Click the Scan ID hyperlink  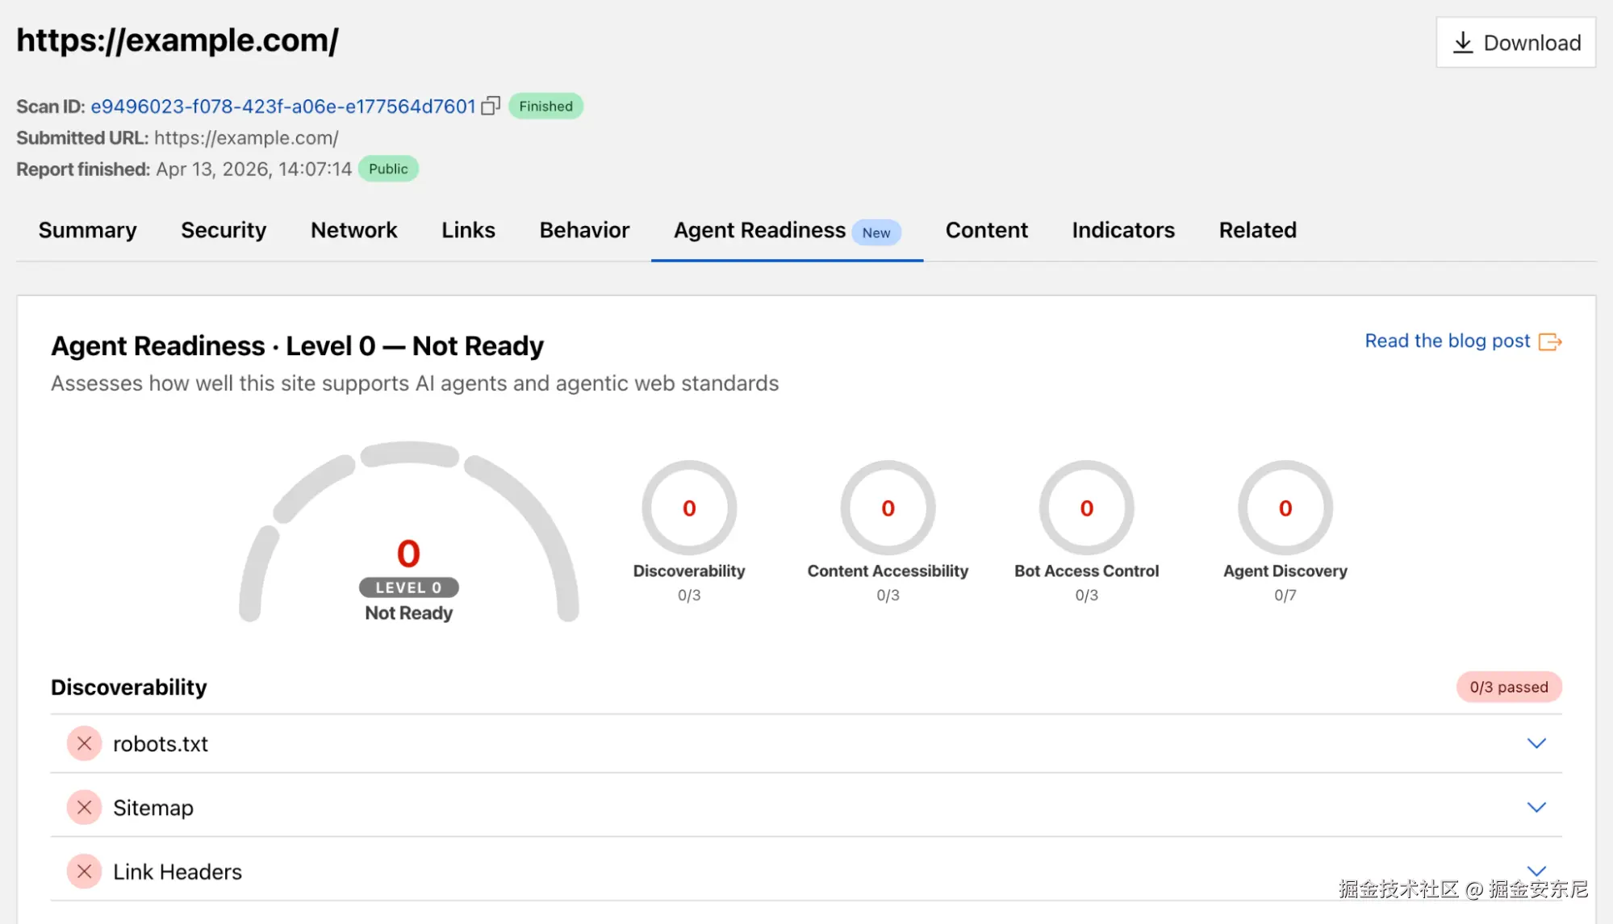(282, 107)
